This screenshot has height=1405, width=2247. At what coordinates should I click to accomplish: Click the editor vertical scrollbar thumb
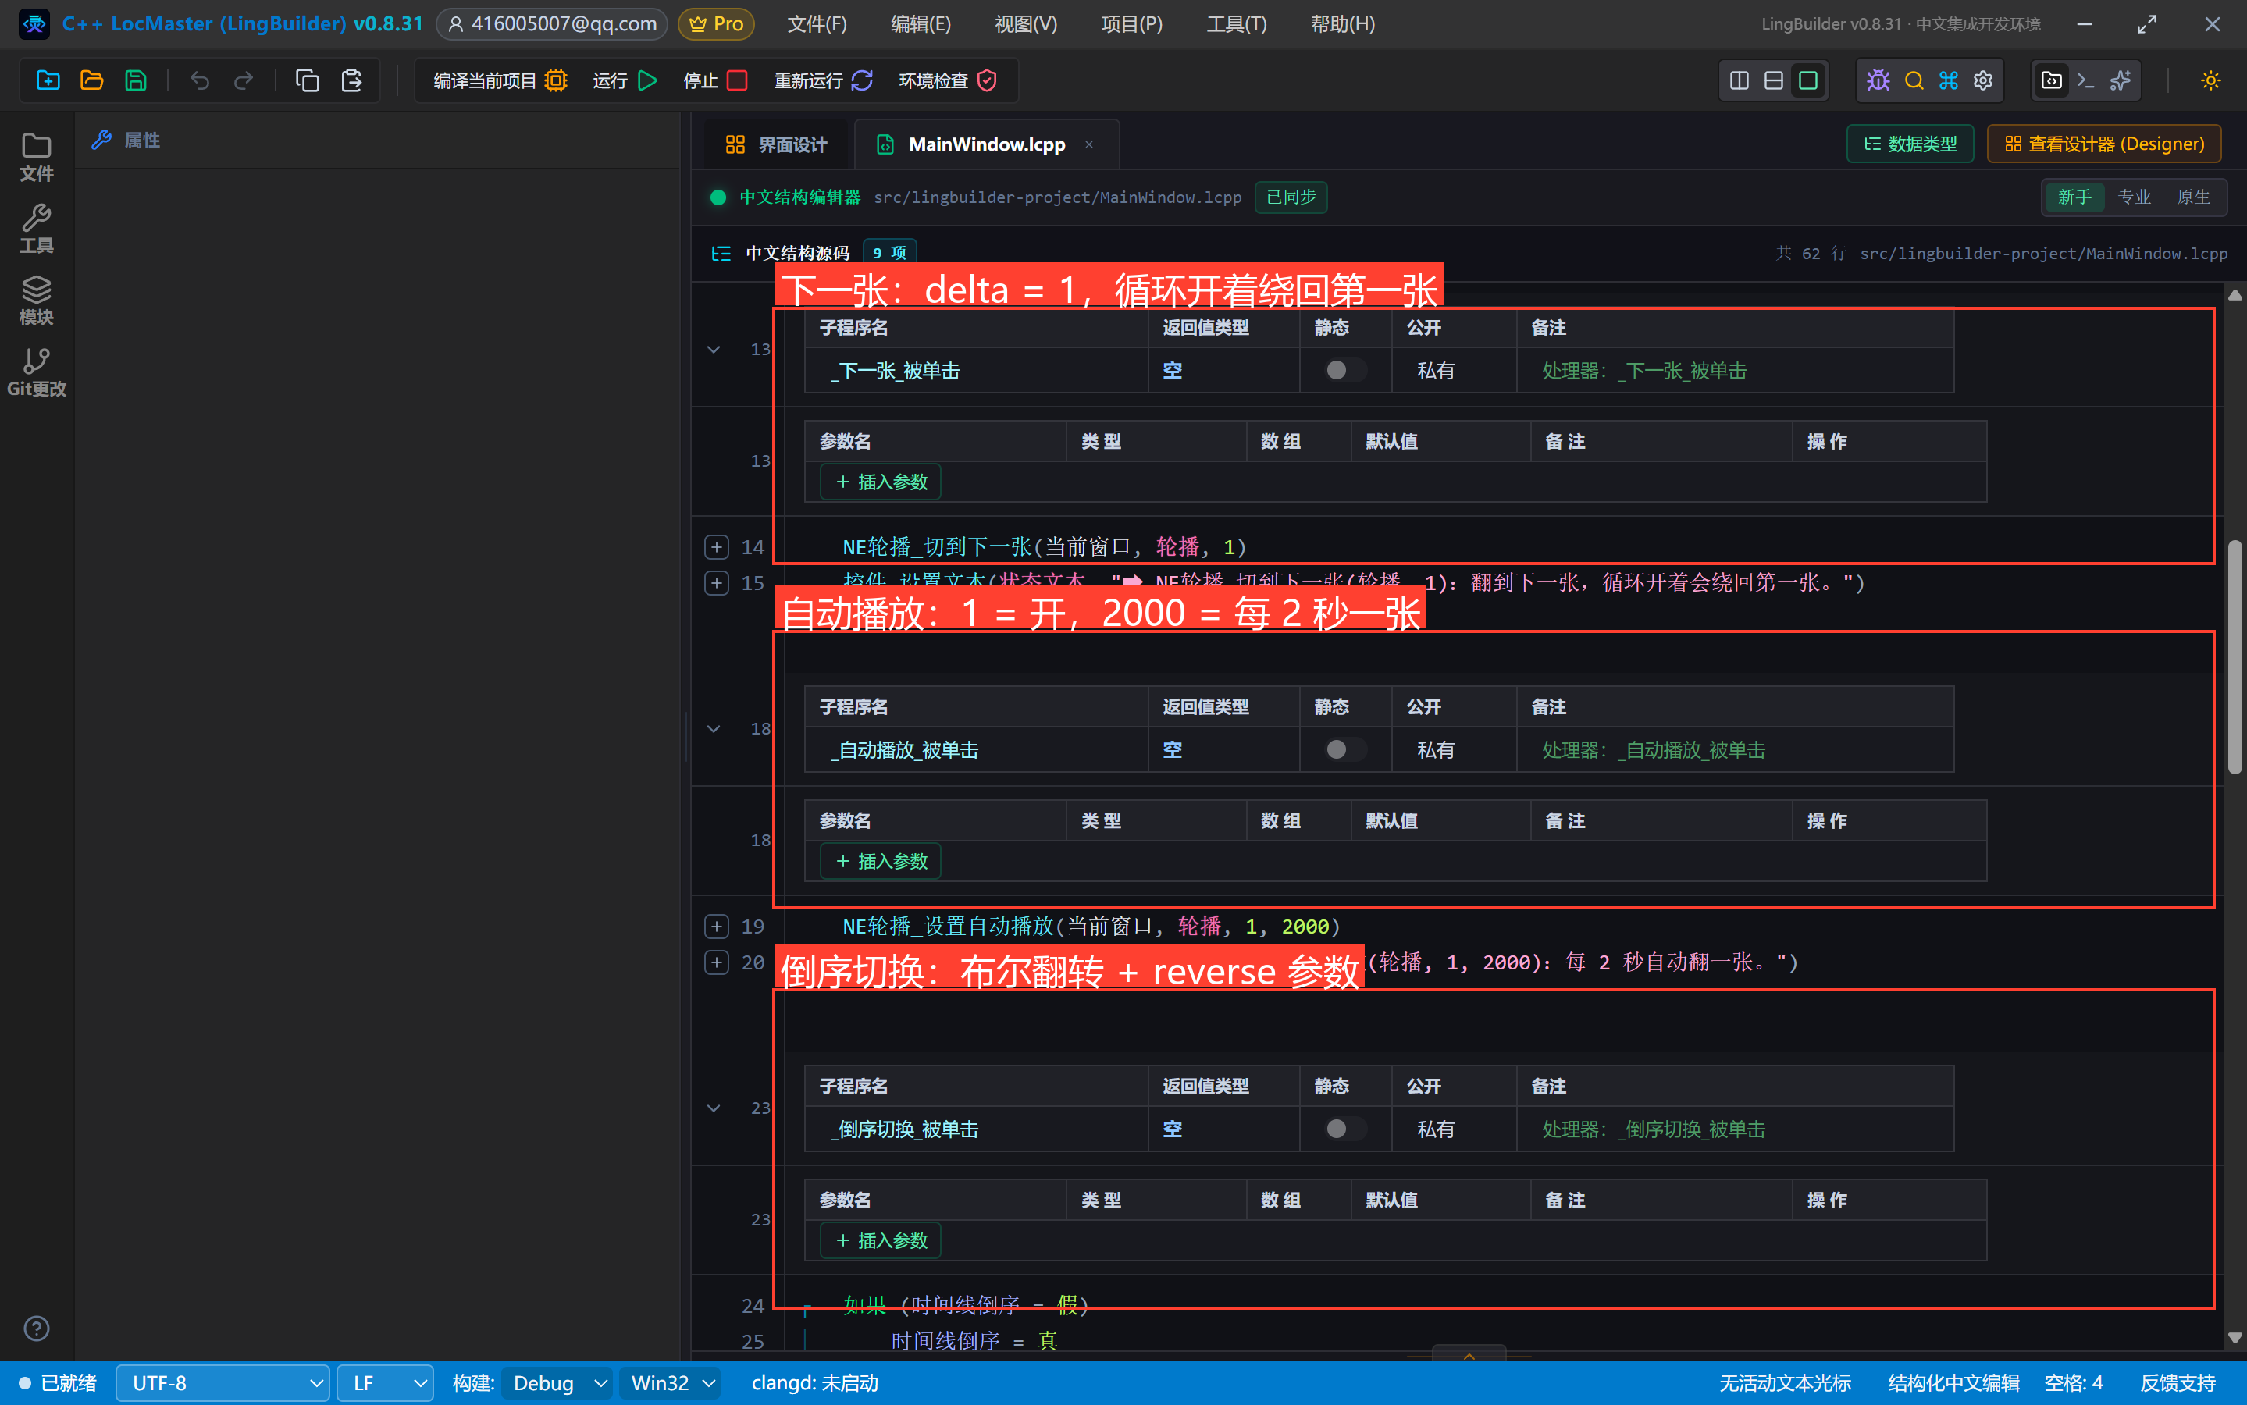pyautogui.click(x=2235, y=656)
